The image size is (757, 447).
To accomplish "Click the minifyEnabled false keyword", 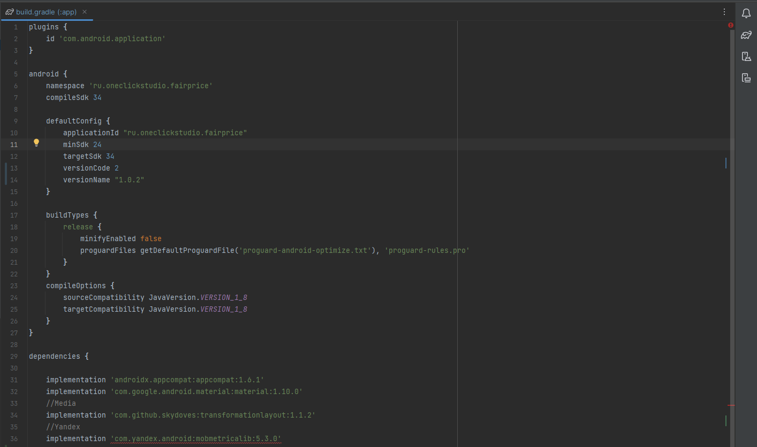I will click(x=151, y=238).
